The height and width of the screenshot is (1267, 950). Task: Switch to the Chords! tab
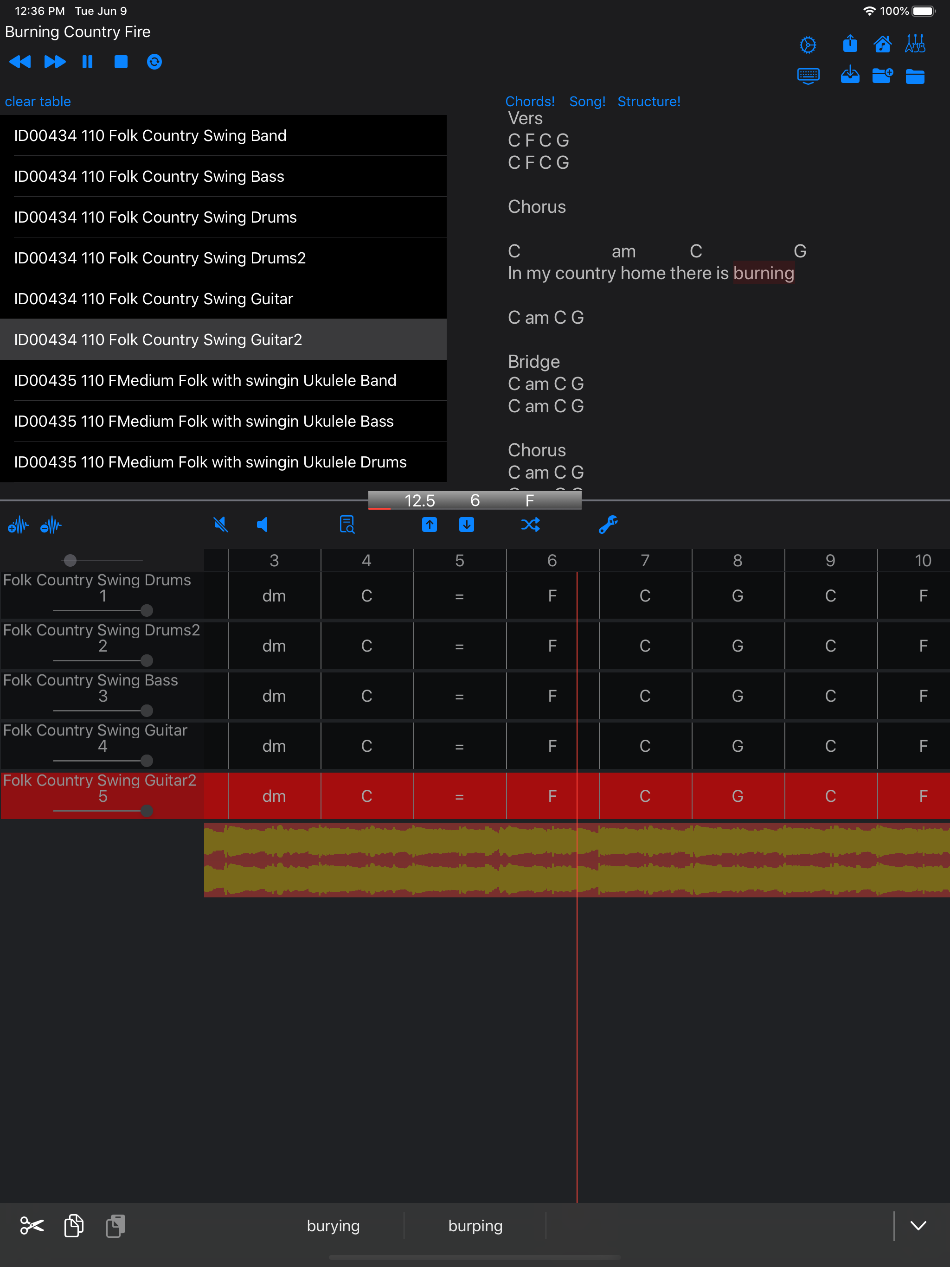(x=529, y=102)
